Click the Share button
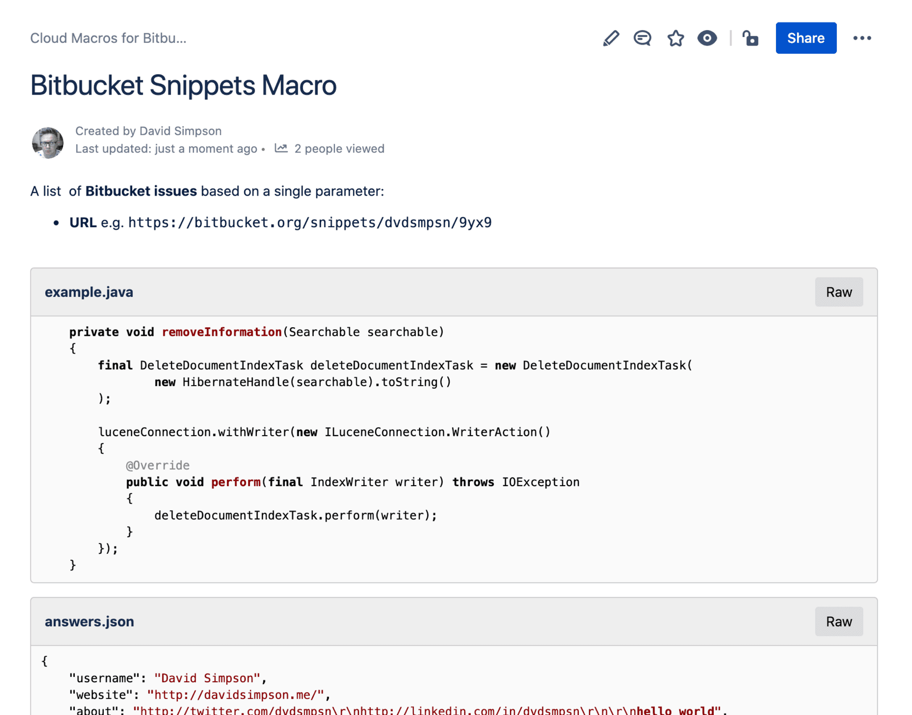912x715 pixels. (x=806, y=38)
